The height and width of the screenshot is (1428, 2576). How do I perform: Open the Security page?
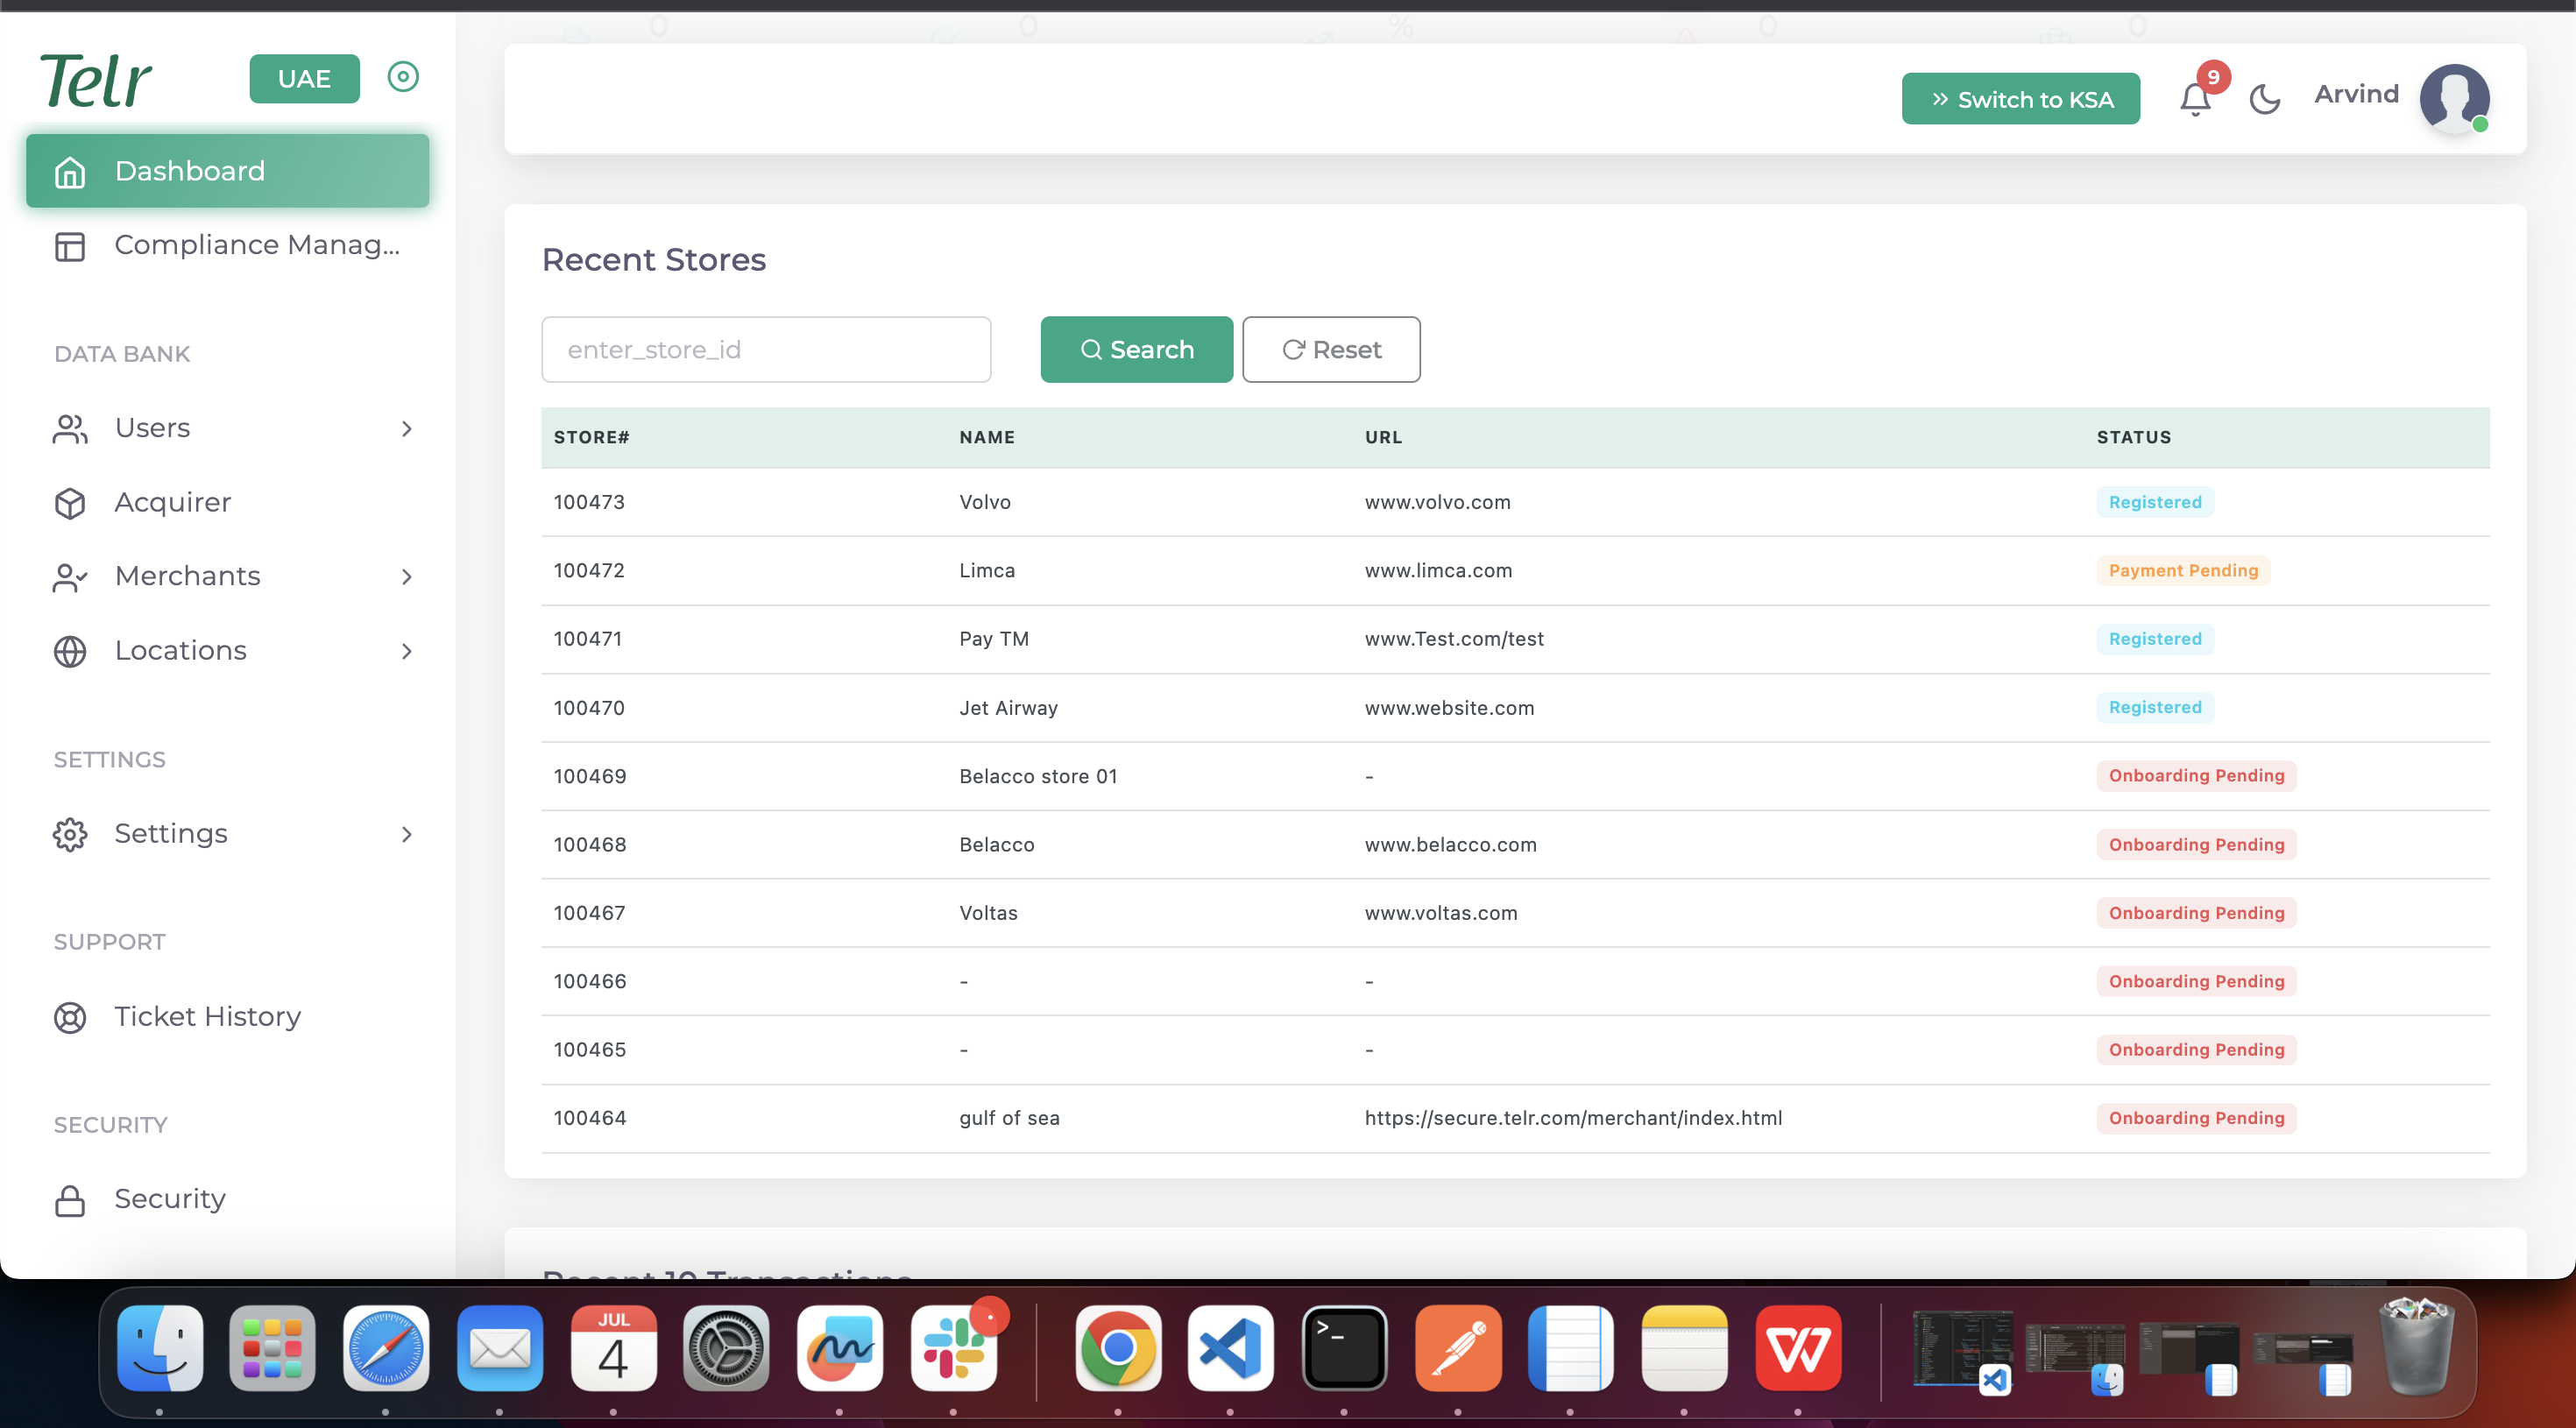(228, 1199)
